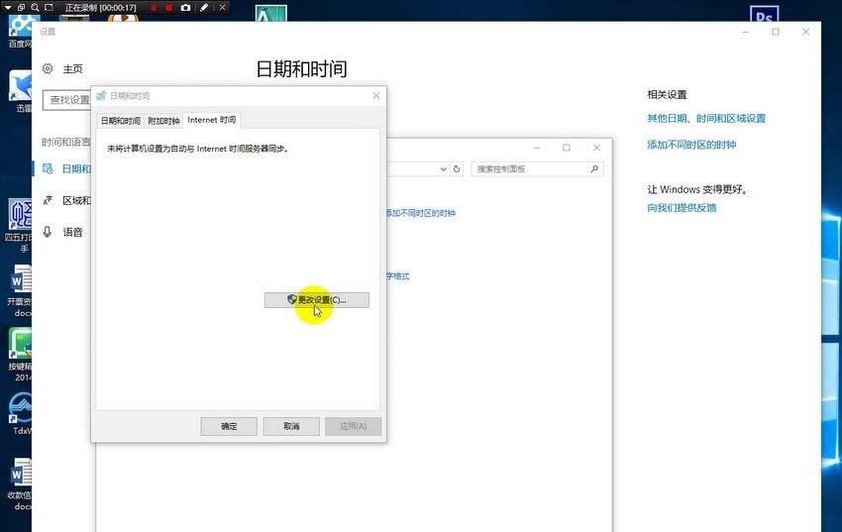Refresh the Control Panel window
The image size is (842, 532).
click(x=457, y=169)
